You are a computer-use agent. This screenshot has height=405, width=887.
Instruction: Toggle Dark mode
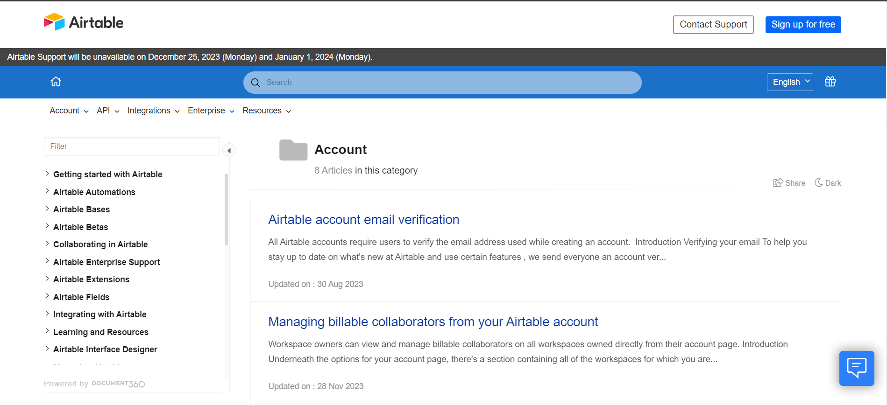(828, 183)
